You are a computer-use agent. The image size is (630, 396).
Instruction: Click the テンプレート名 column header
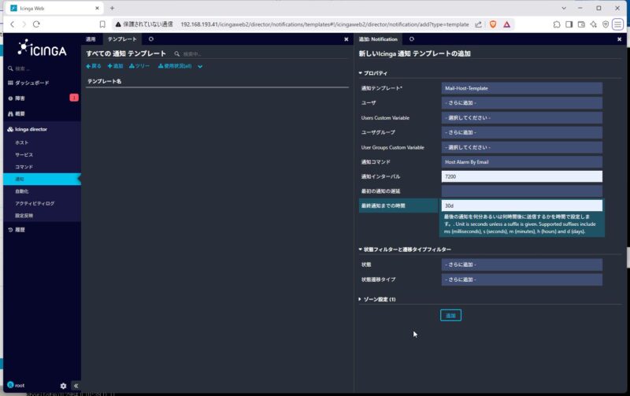coord(105,81)
